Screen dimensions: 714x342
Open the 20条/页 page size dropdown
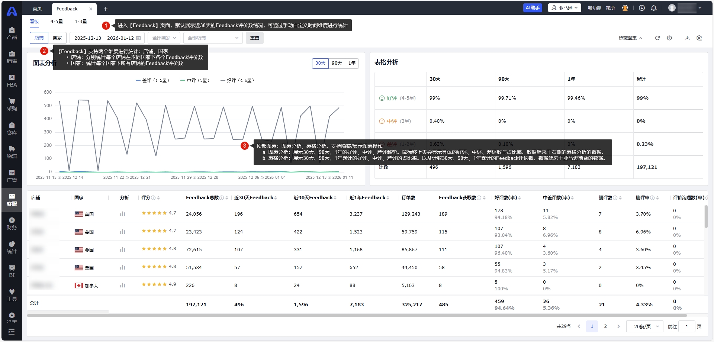[645, 326]
